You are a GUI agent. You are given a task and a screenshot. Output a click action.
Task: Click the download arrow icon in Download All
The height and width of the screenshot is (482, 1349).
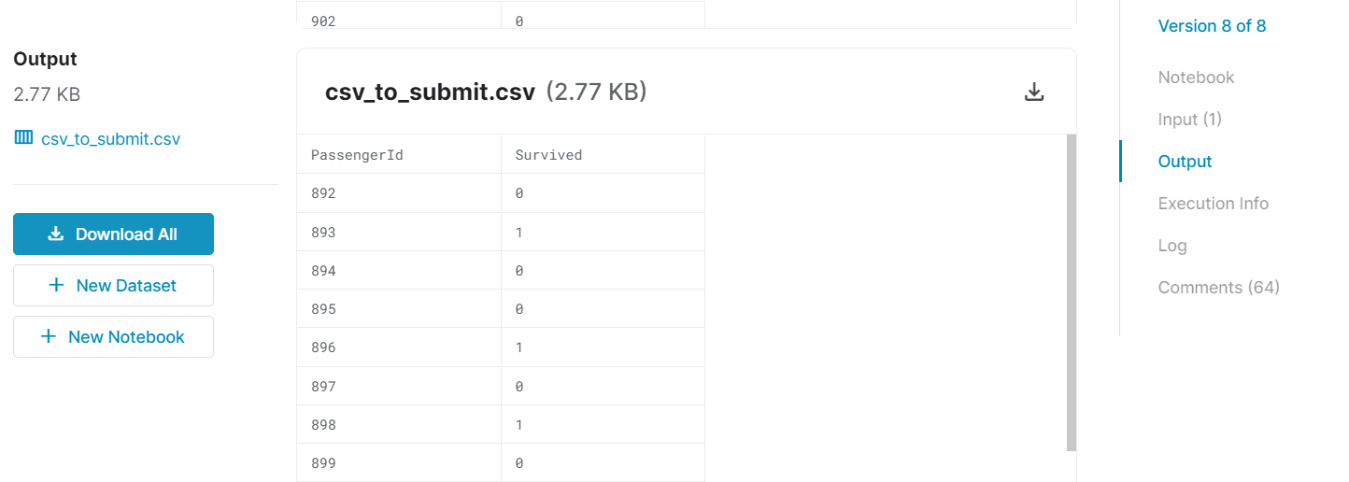(x=56, y=234)
